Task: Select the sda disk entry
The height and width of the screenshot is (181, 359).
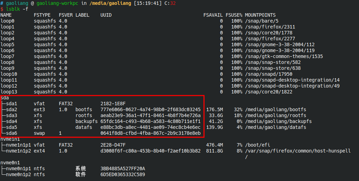Action: (5, 98)
